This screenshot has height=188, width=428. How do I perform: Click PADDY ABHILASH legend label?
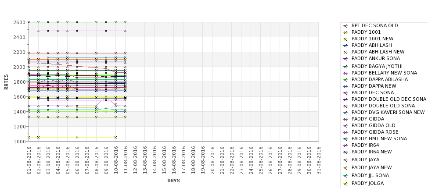point(371,45)
